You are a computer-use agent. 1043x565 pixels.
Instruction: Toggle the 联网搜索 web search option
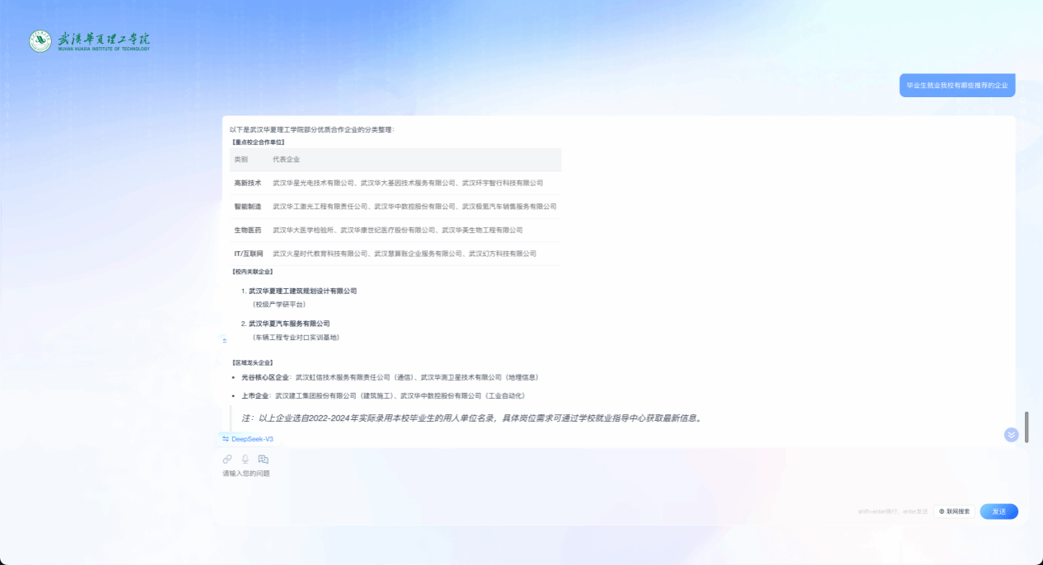954,511
